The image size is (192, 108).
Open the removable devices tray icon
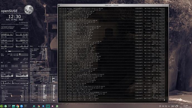(x=166, y=106)
